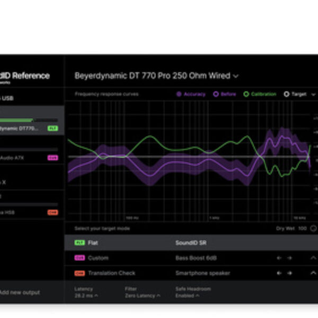Adjust the green volume bar for DT770
This screenshot has height=318, width=318.
[29, 120]
